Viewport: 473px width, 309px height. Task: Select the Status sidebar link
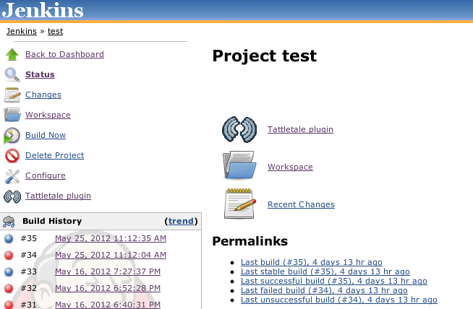click(x=40, y=74)
